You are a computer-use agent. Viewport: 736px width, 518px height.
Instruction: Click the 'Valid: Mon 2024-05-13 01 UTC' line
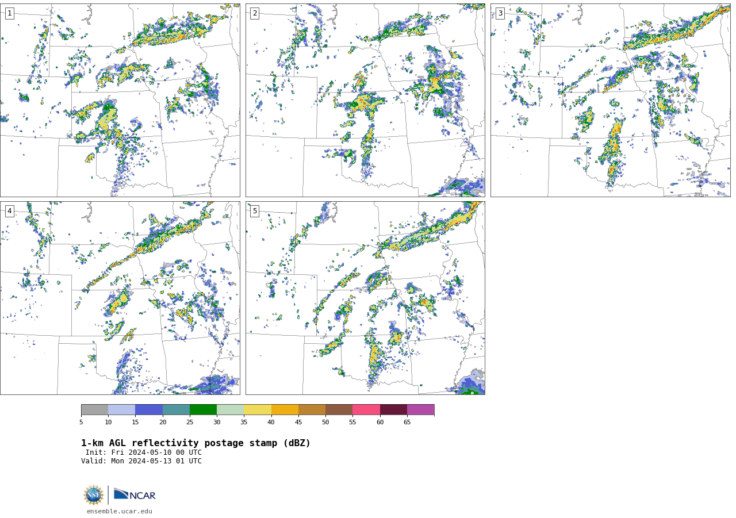click(x=141, y=461)
